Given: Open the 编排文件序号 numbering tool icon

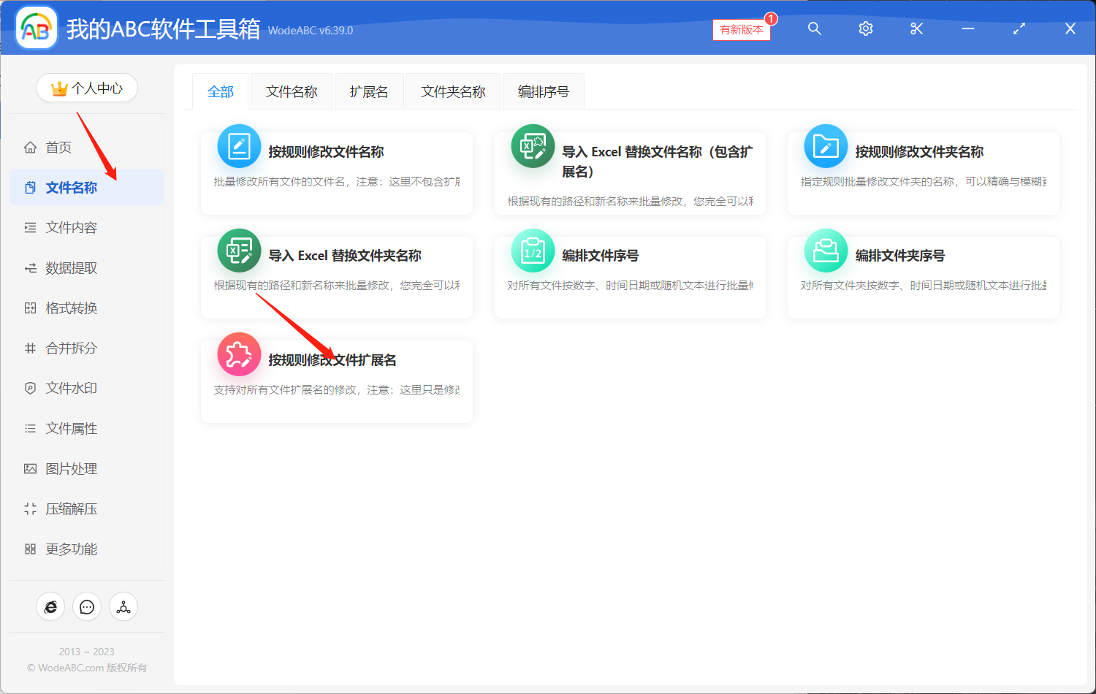Looking at the screenshot, I should (532, 250).
